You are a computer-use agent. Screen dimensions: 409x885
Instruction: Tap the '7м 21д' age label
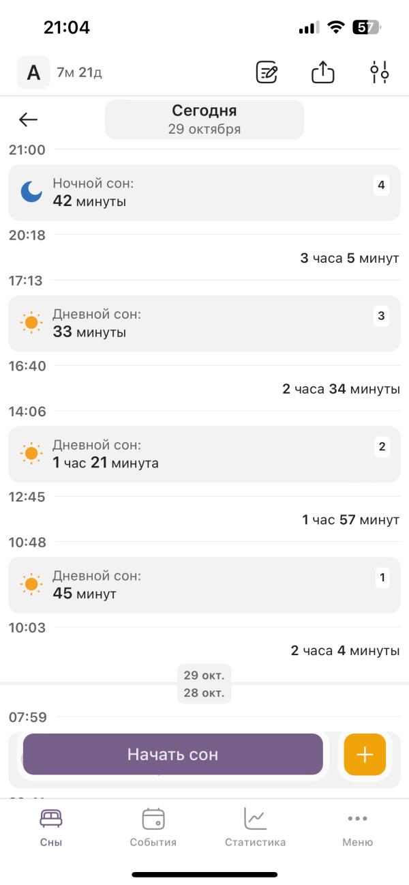coord(79,72)
